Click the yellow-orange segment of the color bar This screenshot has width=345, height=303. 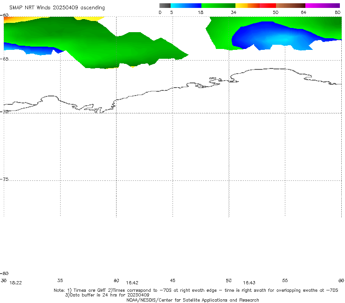tap(247, 6)
